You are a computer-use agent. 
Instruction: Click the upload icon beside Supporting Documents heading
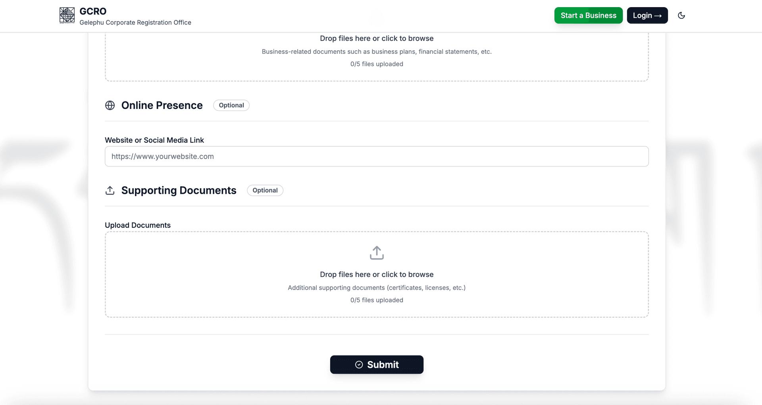[x=110, y=190]
